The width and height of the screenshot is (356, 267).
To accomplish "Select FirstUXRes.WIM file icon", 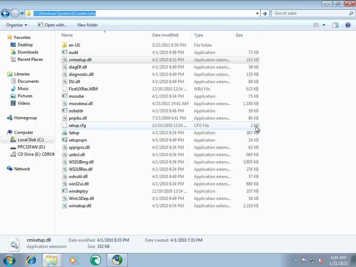I will [x=64, y=89].
